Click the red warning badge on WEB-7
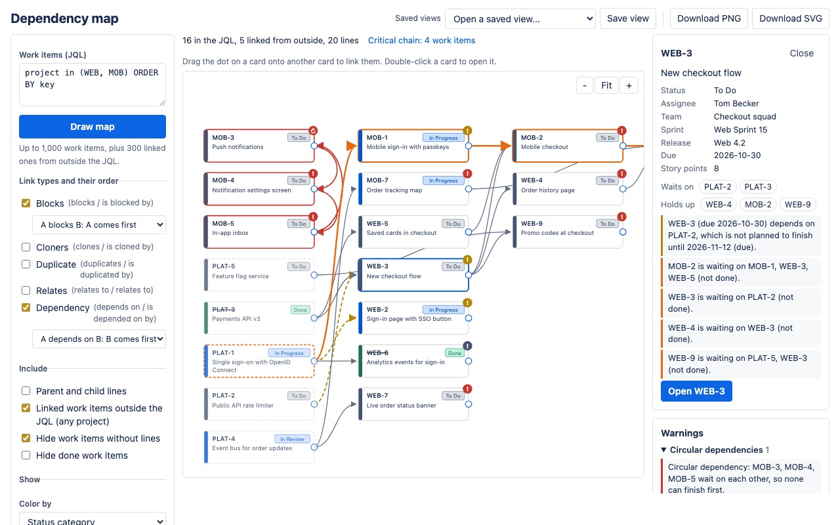 467,388
